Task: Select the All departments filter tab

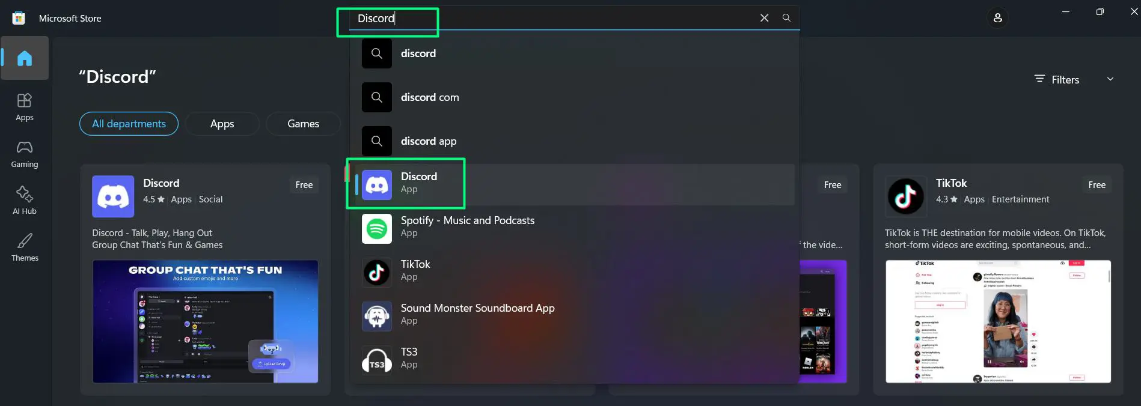Action: [x=129, y=124]
